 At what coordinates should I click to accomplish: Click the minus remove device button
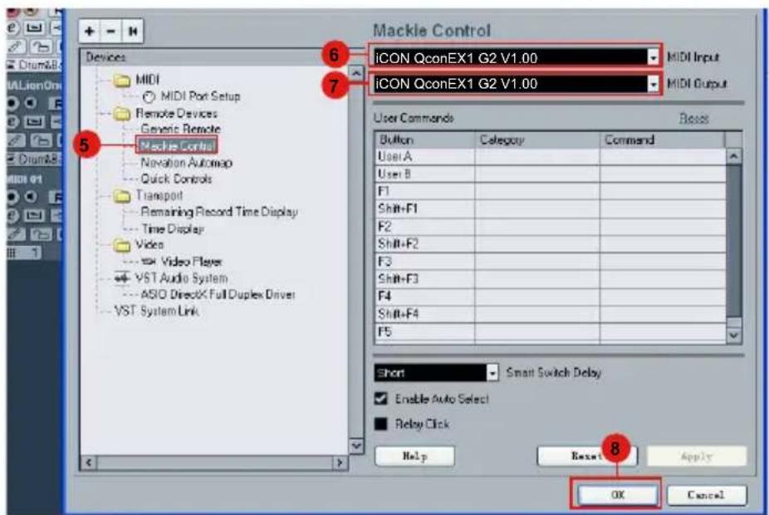110,32
